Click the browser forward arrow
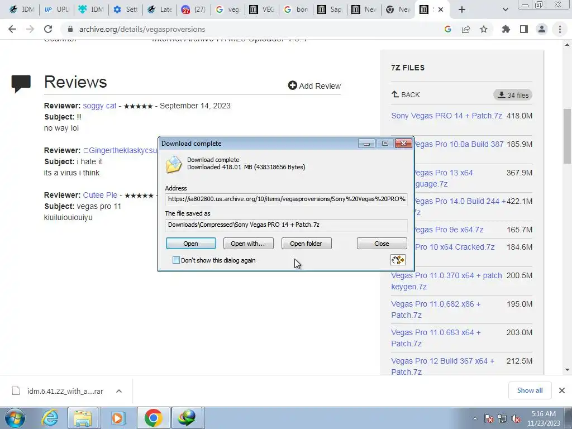 (x=30, y=29)
